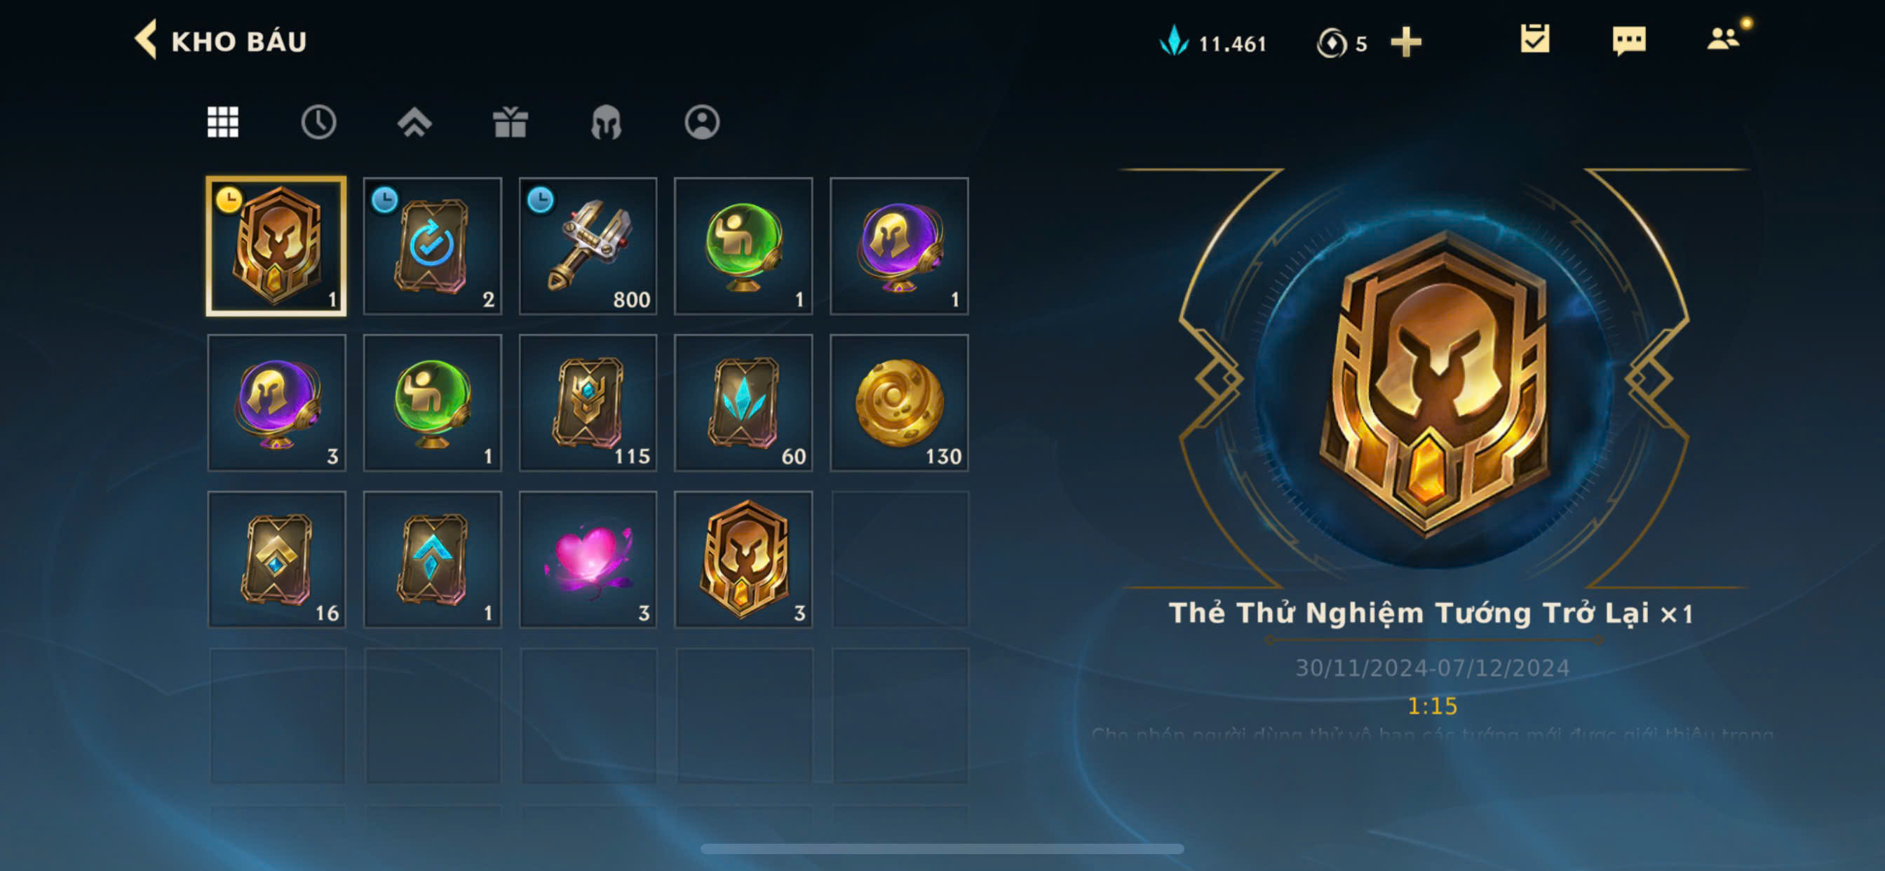The height and width of the screenshot is (871, 1885).
Task: Add currency with the plus button
Action: coord(1406,43)
